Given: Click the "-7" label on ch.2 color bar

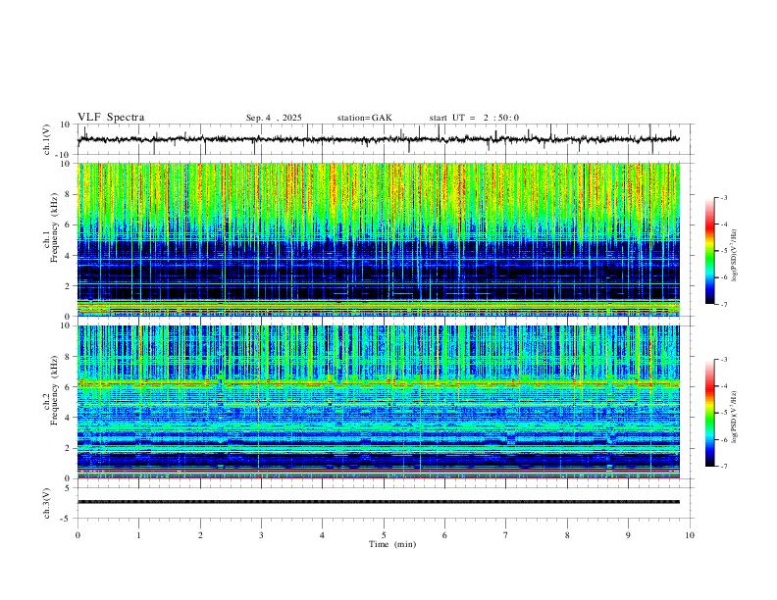Looking at the screenshot, I should 724,466.
